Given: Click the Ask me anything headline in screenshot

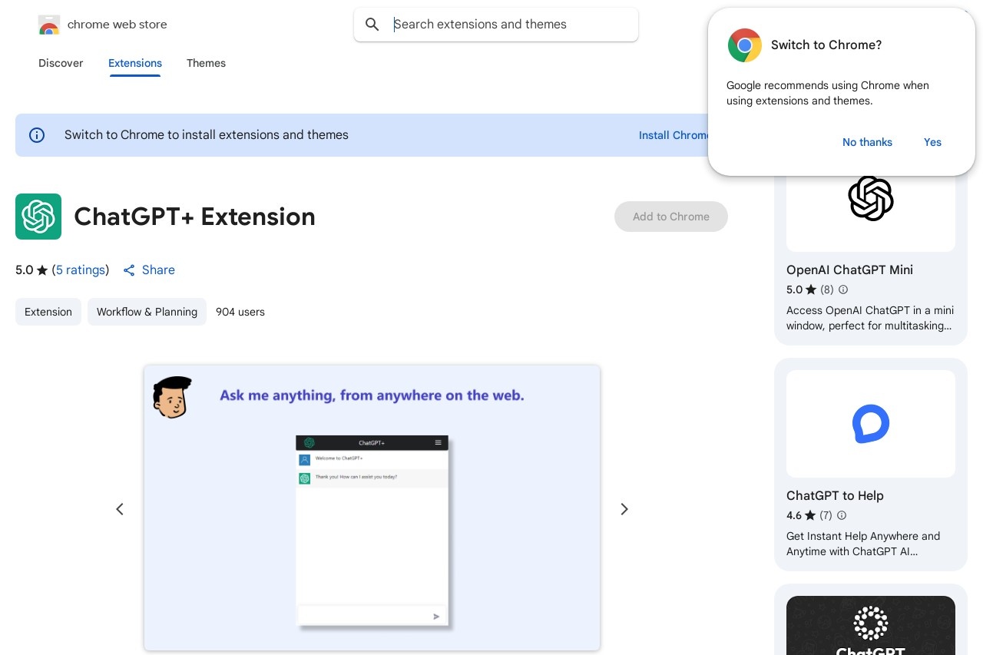Looking at the screenshot, I should [372, 396].
